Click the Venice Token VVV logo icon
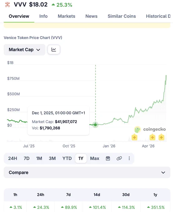 coord(7,5)
